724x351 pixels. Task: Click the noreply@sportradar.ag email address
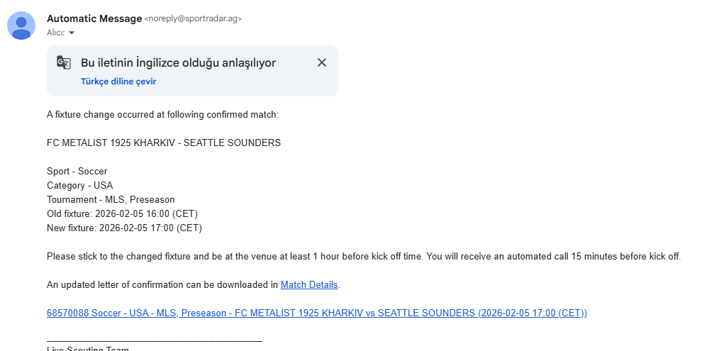(193, 19)
